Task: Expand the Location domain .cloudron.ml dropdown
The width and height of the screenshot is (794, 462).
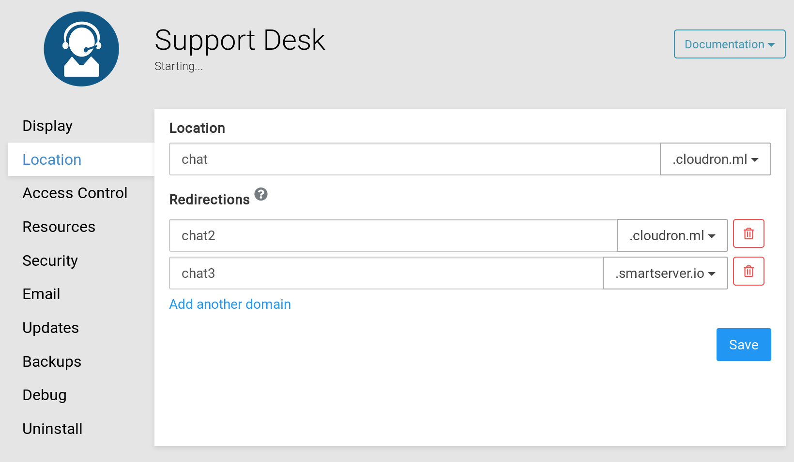Action: coord(715,159)
